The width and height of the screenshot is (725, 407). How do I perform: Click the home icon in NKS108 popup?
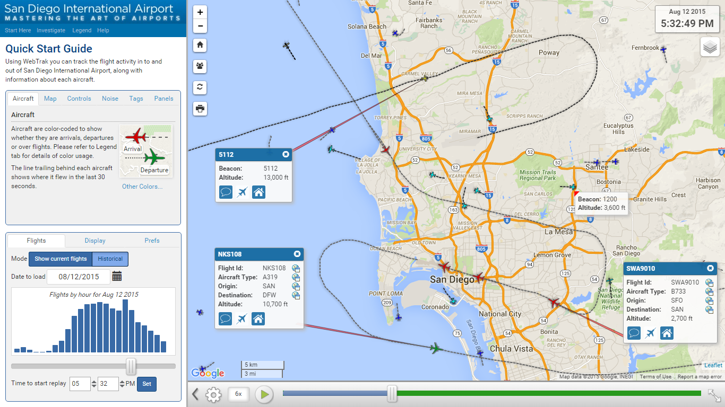pos(258,318)
